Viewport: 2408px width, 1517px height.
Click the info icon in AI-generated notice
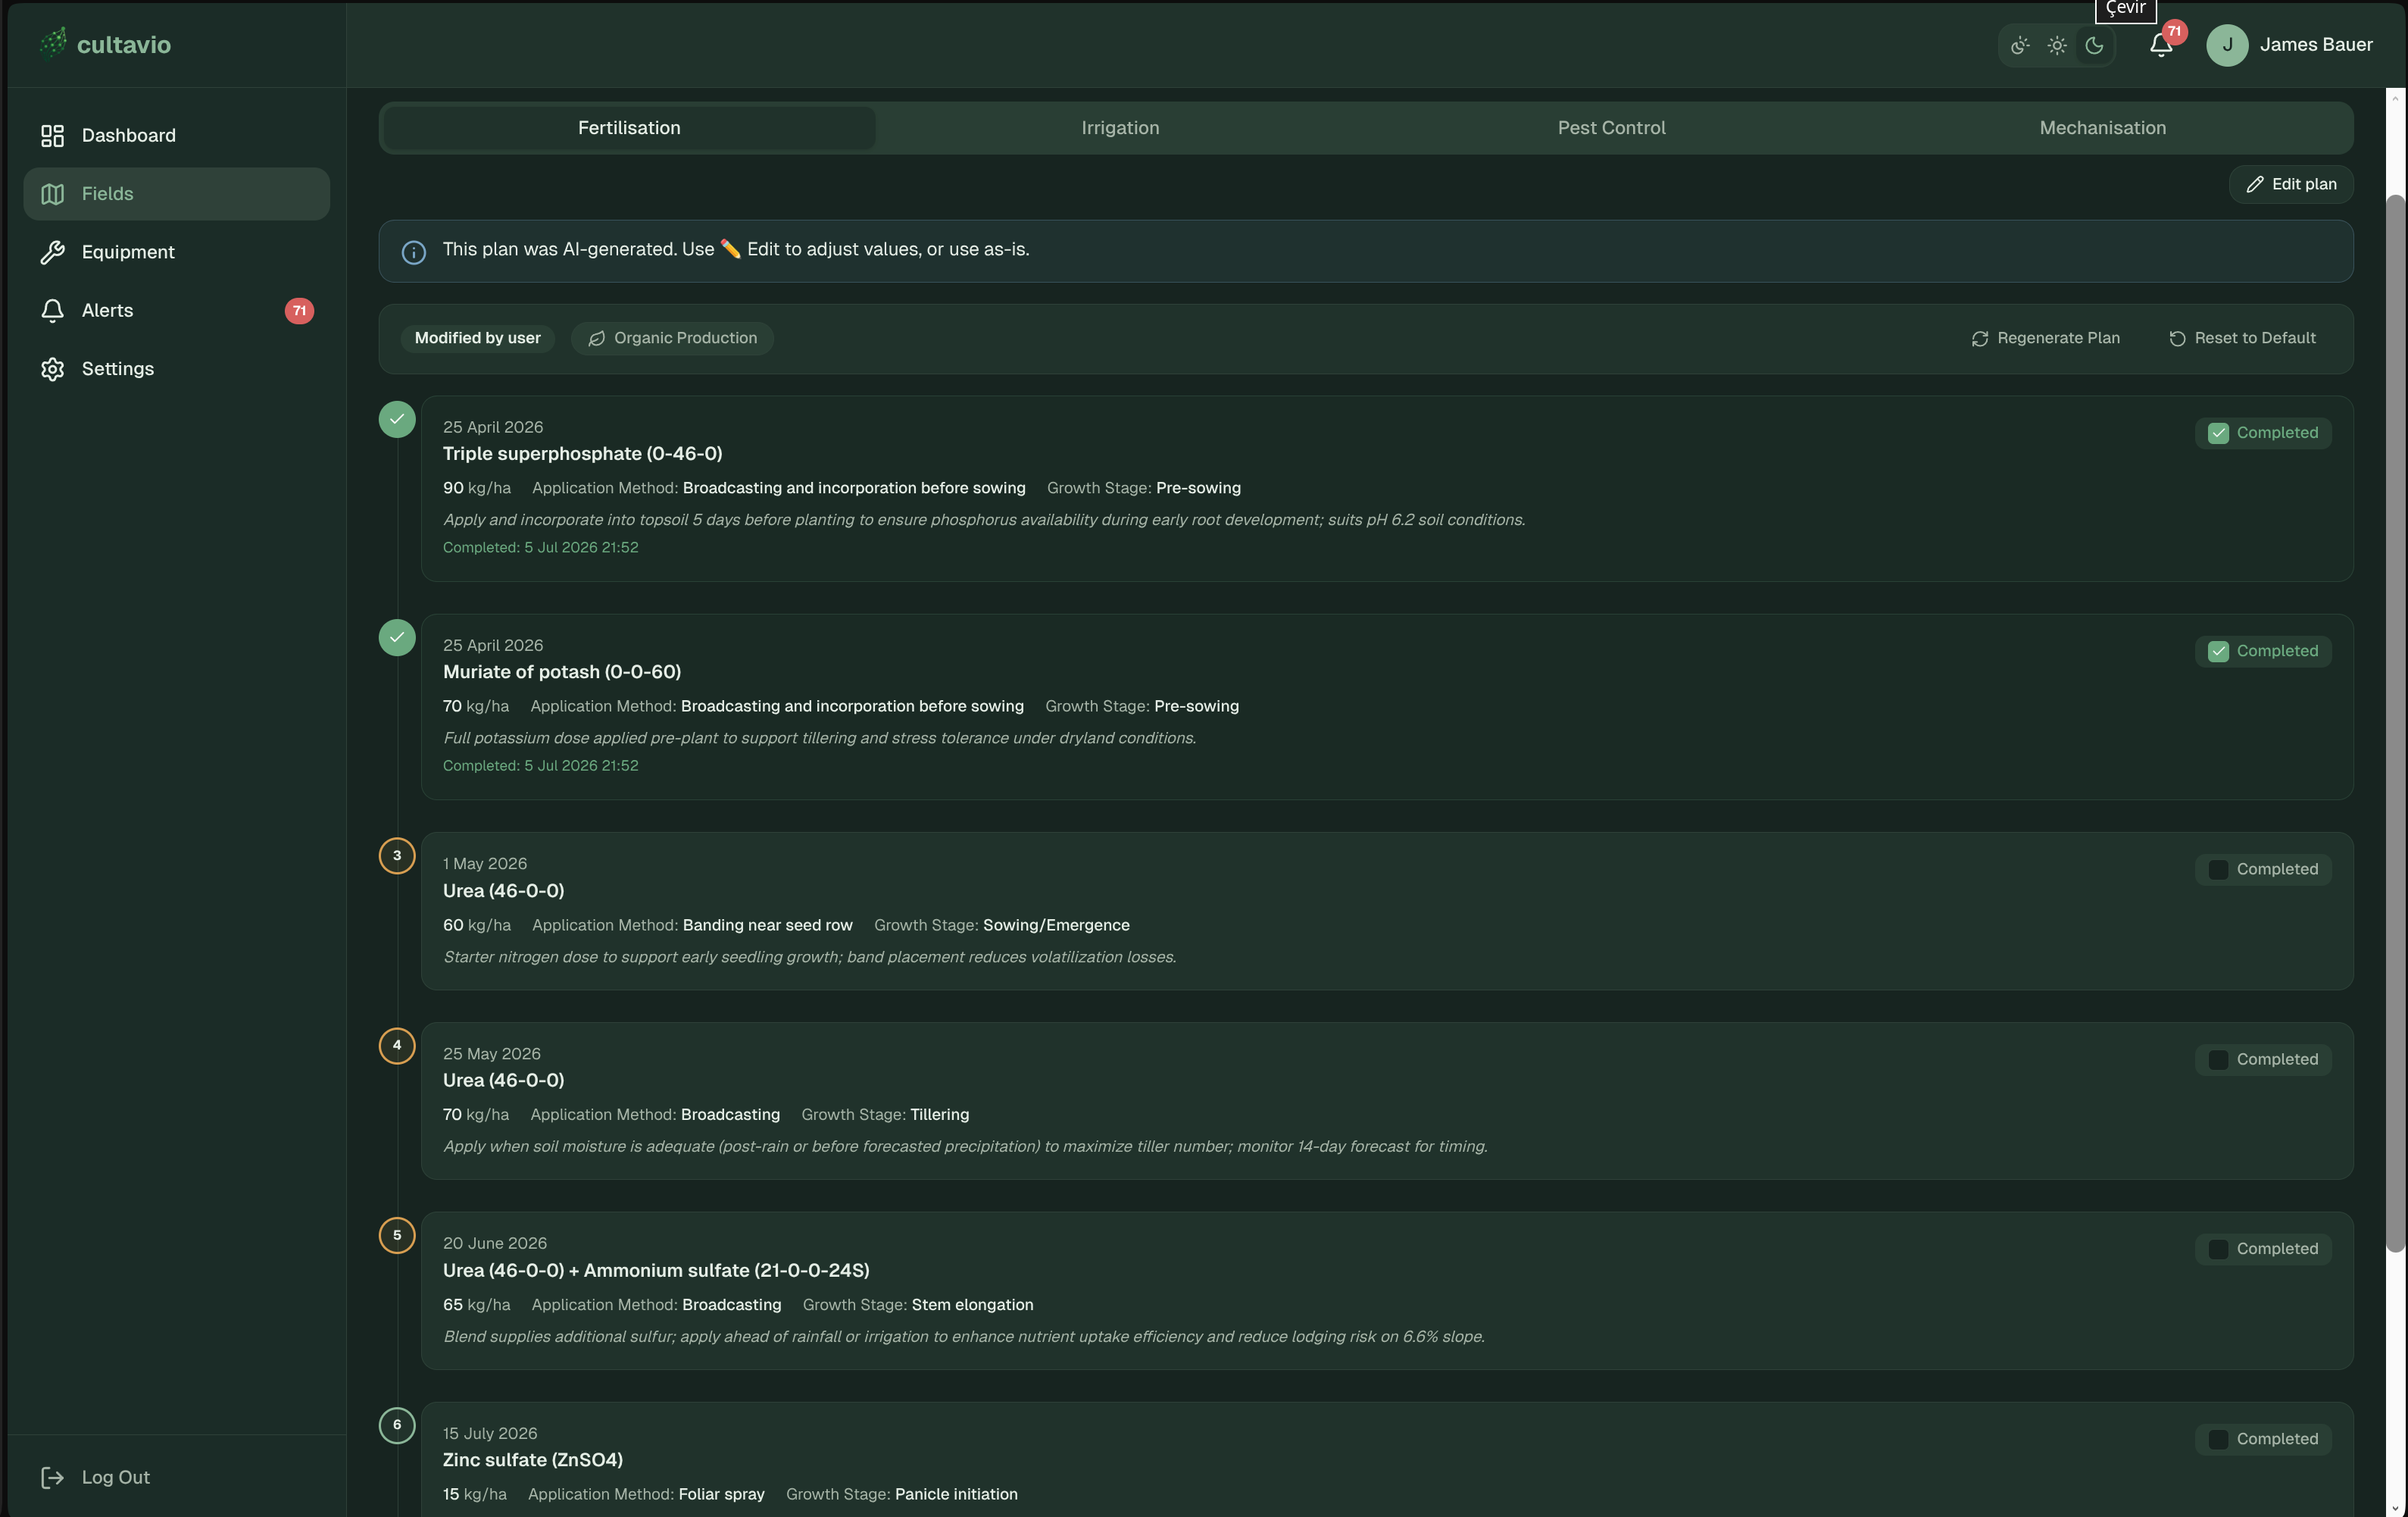(414, 252)
